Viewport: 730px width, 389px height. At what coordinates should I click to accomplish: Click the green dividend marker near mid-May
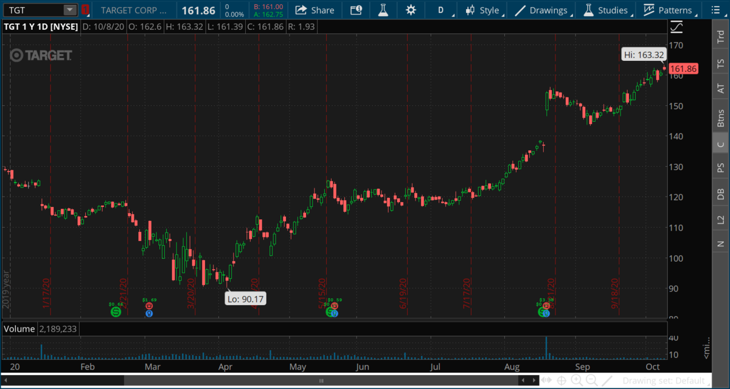[x=330, y=312]
